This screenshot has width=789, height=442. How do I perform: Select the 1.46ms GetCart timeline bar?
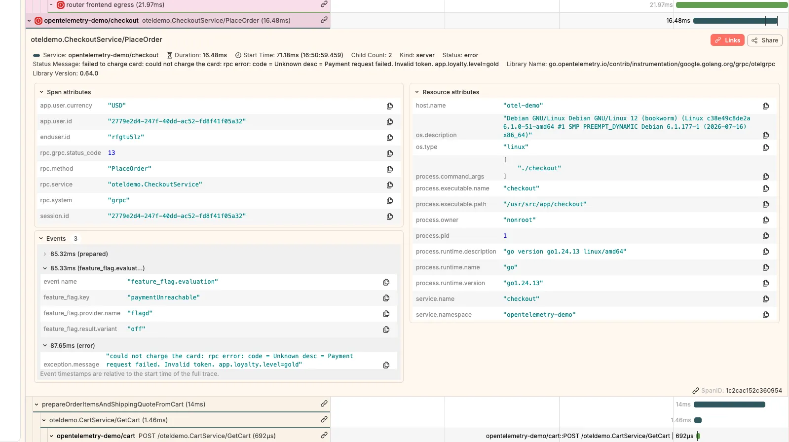click(x=698, y=420)
